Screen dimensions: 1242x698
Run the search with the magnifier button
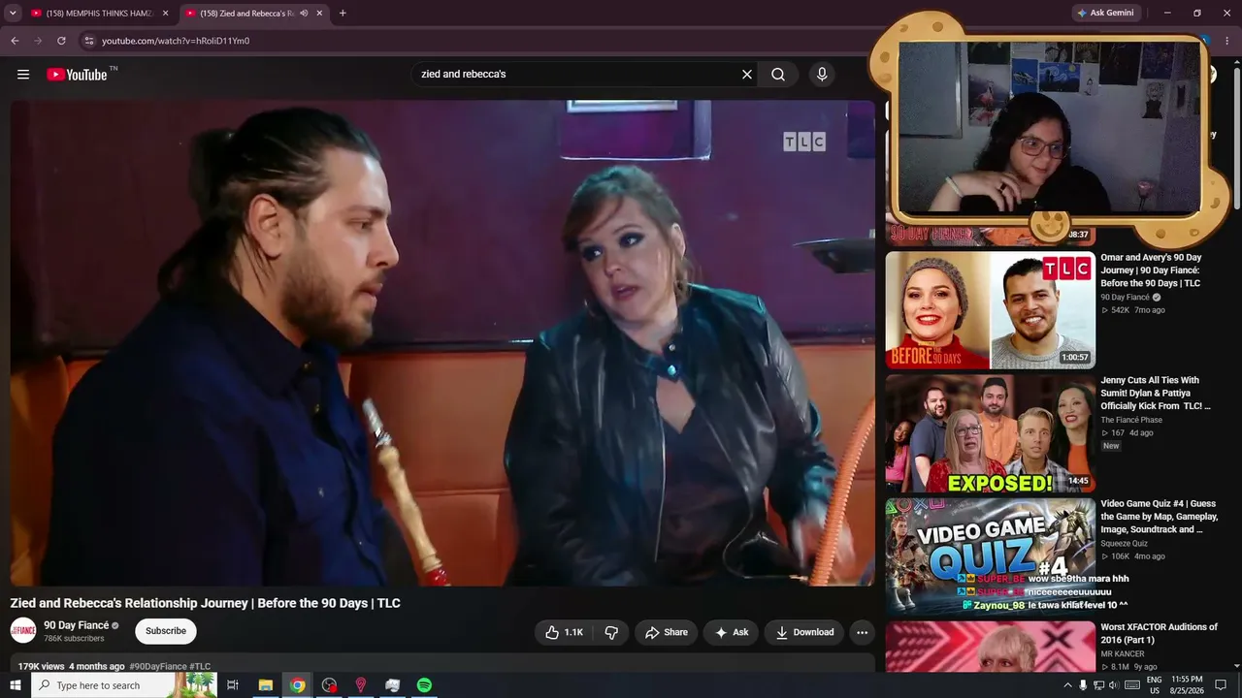pos(778,75)
